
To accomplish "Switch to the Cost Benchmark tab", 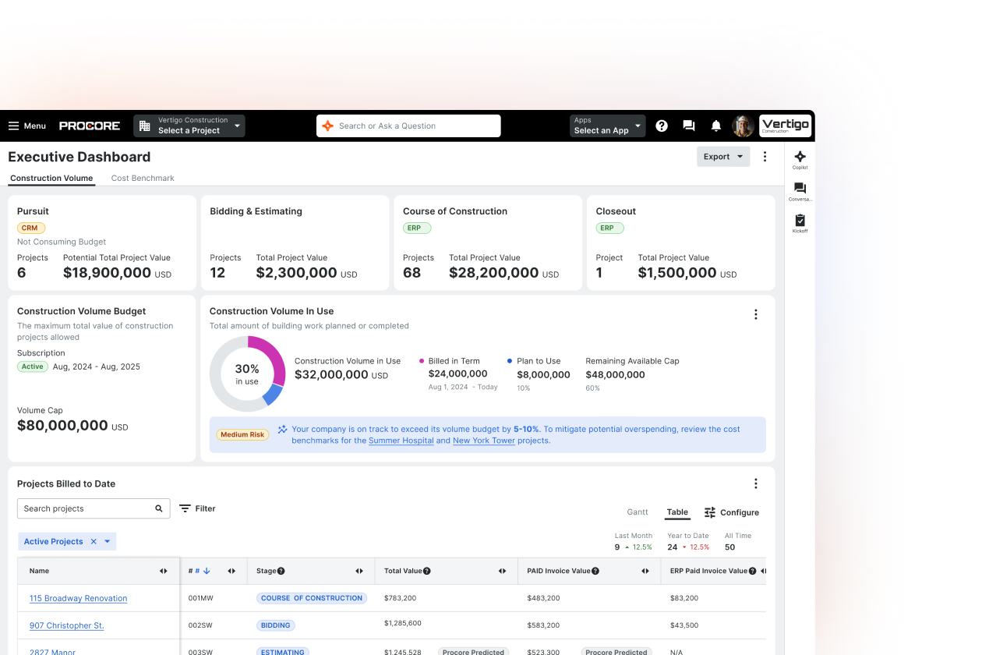I will point(143,178).
